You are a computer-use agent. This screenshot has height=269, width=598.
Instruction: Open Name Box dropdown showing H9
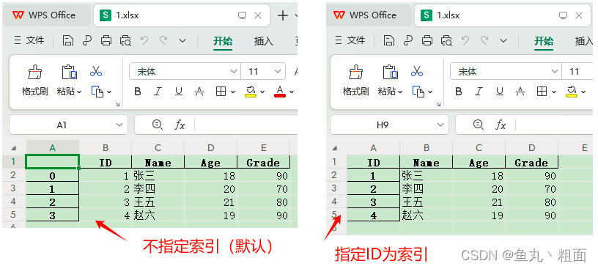click(x=441, y=125)
